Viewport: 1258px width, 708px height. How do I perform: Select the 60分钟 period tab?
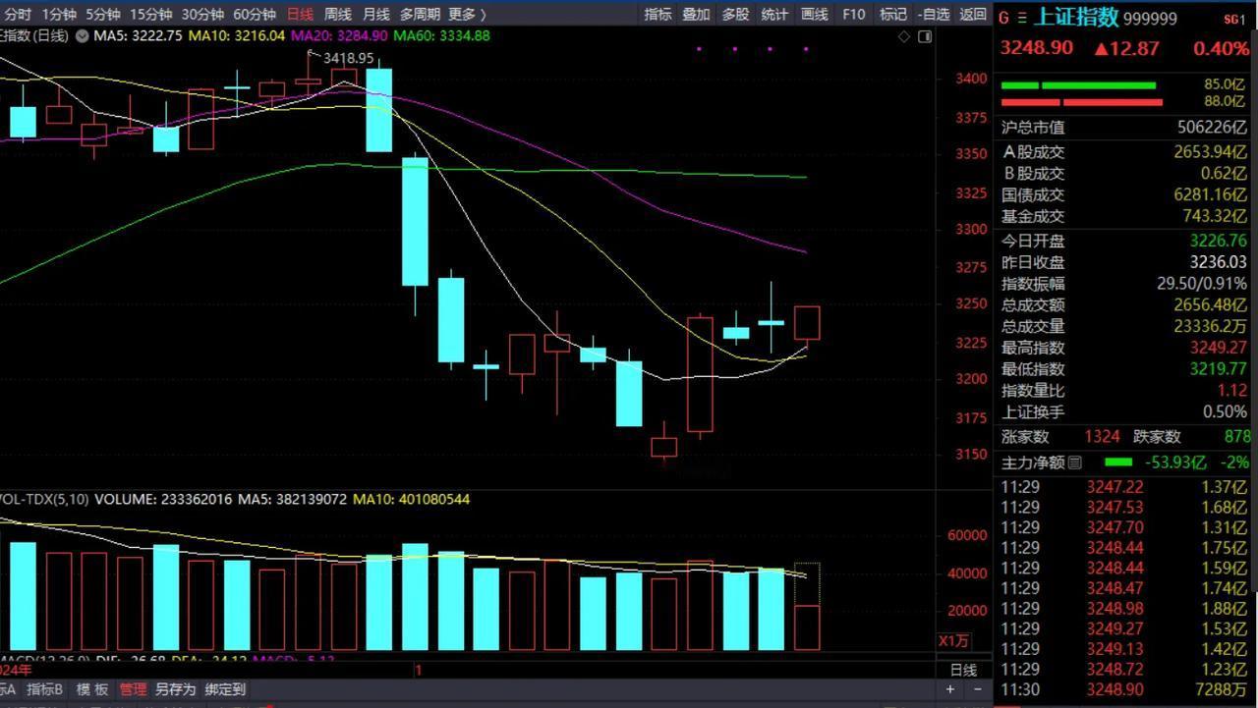click(x=255, y=14)
